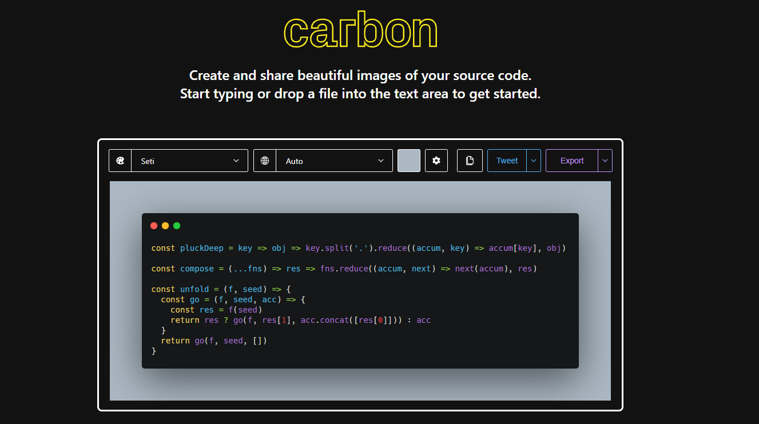Click the 'return go(f, seed, [])' line

[214, 341]
